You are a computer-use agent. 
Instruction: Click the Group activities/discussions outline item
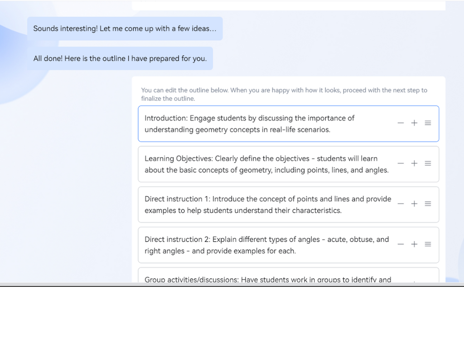[x=267, y=279]
